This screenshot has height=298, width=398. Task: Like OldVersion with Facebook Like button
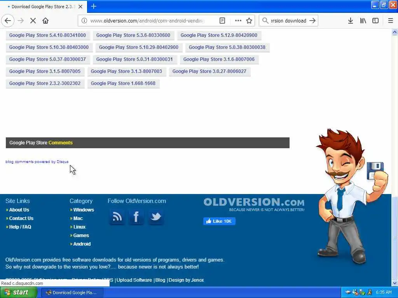[x=219, y=221]
